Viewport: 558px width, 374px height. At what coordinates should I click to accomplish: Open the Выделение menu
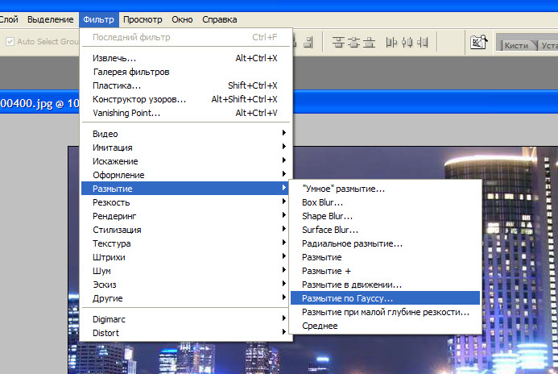pyautogui.click(x=51, y=19)
